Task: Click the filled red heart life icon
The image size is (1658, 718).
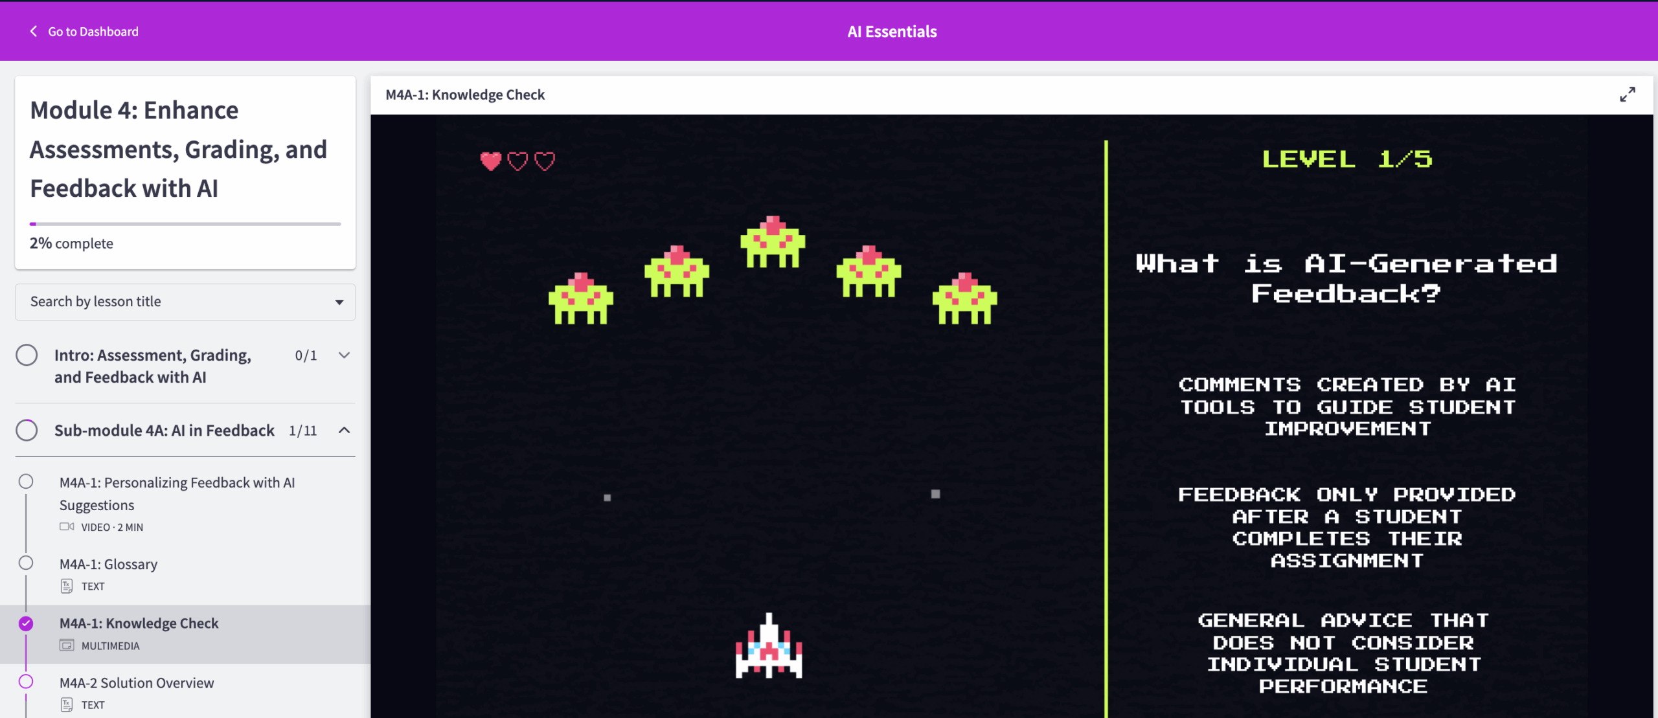Action: point(490,161)
